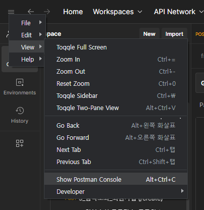This screenshot has width=204, height=210.
Task: Choose Toggle Two-Pane View
Action: 116,108
